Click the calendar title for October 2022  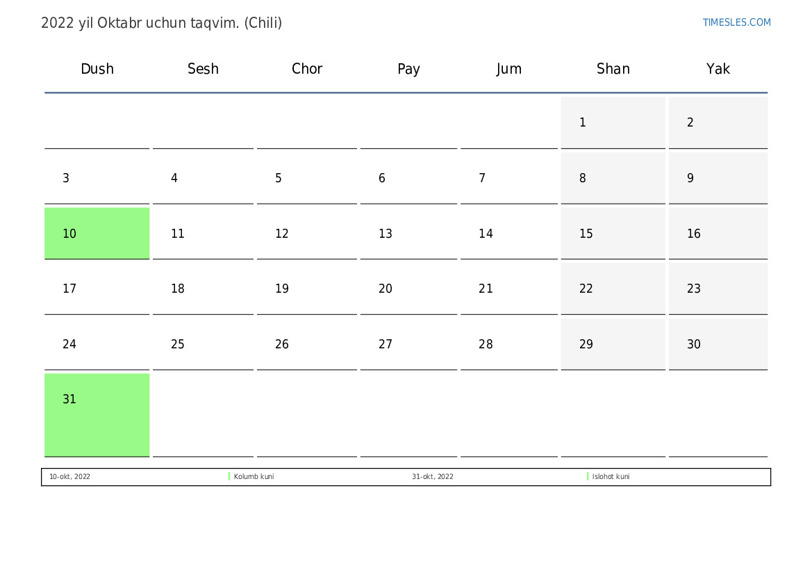(x=161, y=23)
